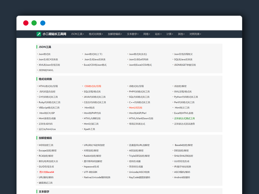
Task: Expand the 格式化转换 navigation dropdown
Action: (96, 34)
